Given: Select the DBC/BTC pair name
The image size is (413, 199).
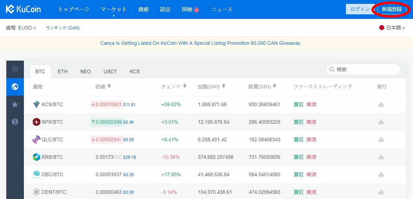Looking at the screenshot, I should [52, 174].
